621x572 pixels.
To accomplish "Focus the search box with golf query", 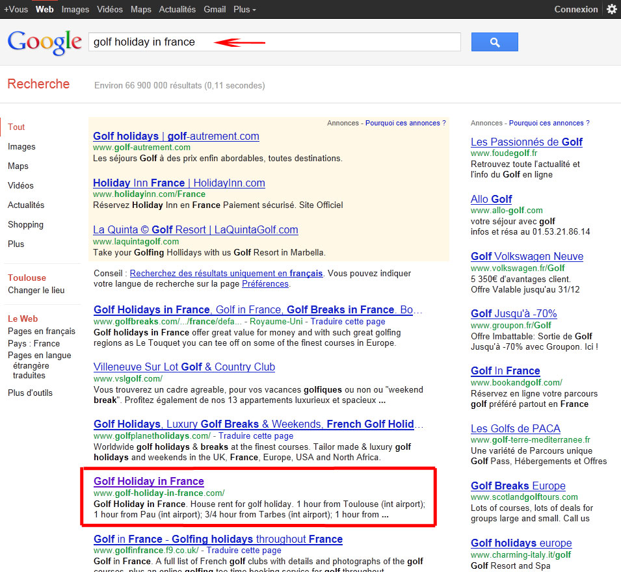I will point(274,42).
